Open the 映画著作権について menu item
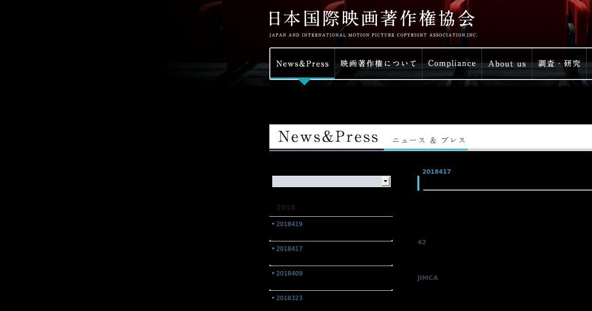 point(378,64)
